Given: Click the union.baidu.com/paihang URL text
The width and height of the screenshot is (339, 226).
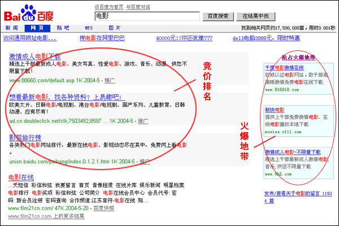Looking at the screenshot, I should click(x=59, y=162).
